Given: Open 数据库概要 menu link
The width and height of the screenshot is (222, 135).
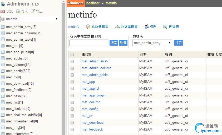Looking at the screenshot, I should pyautogui.click(x=129, y=26).
